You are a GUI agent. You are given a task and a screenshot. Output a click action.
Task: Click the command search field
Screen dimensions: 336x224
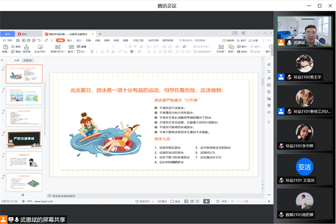point(193,40)
